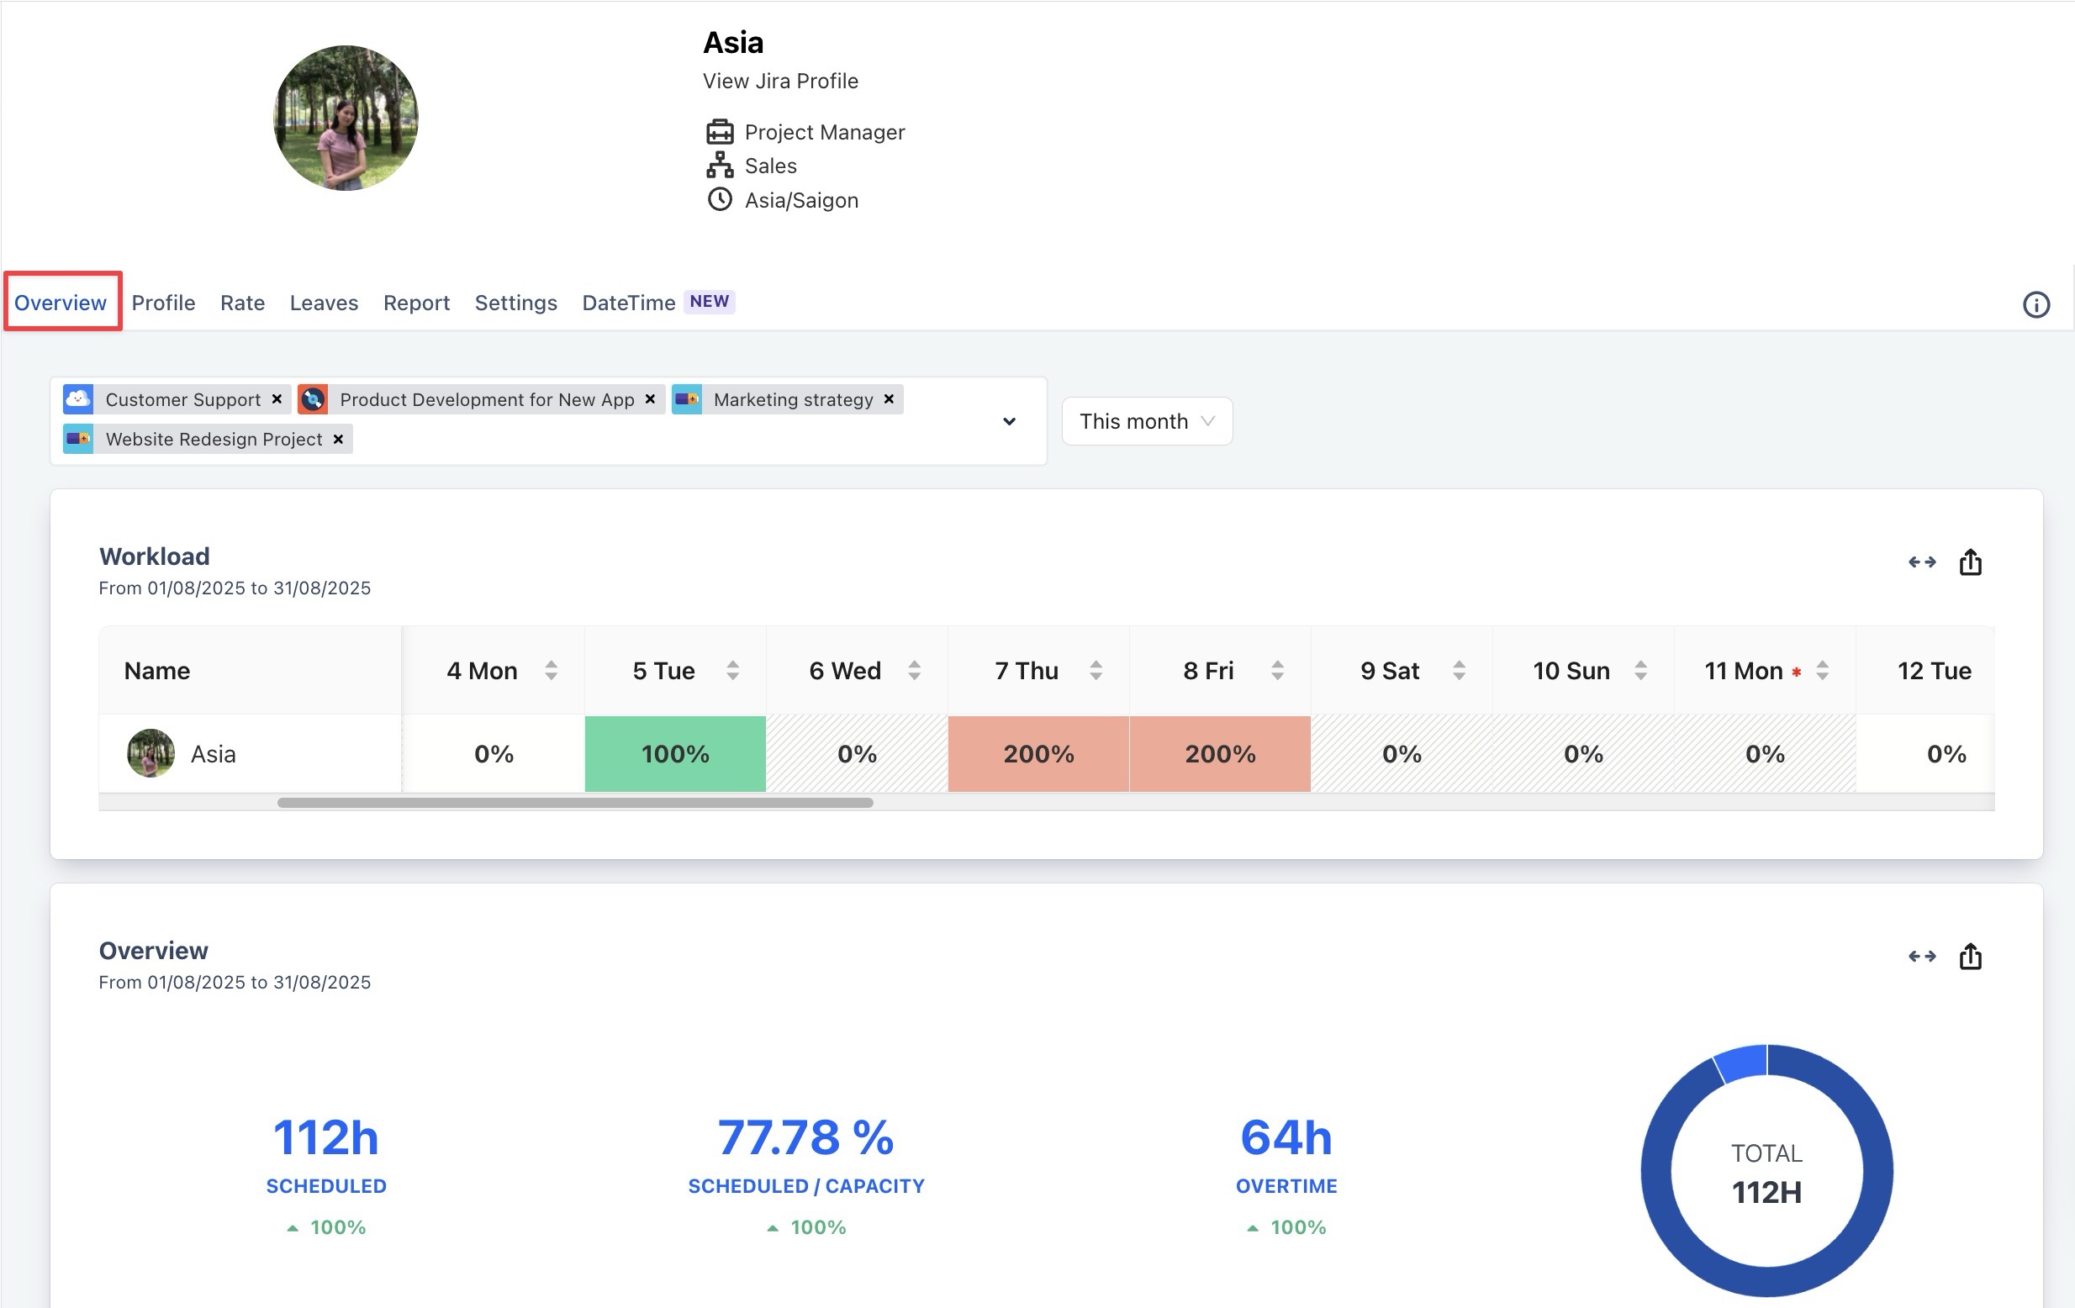Remove Website Redesign Project tag
This screenshot has width=2075, height=1308.
(338, 440)
